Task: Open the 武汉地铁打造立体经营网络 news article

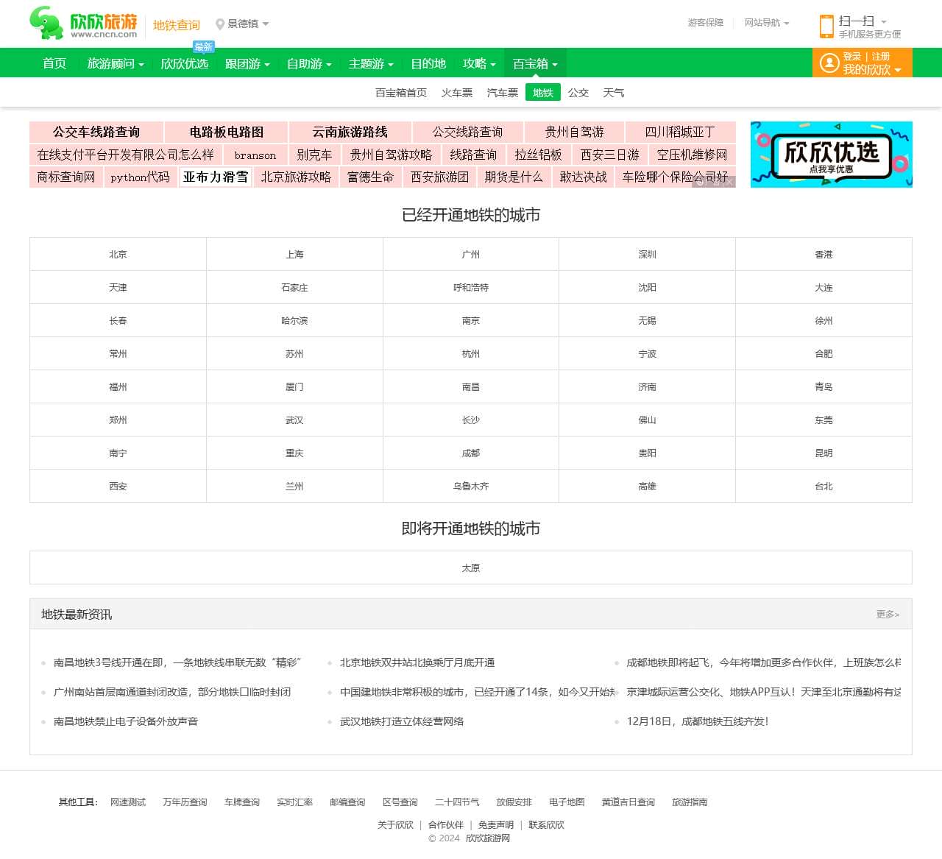Action: coord(402,721)
